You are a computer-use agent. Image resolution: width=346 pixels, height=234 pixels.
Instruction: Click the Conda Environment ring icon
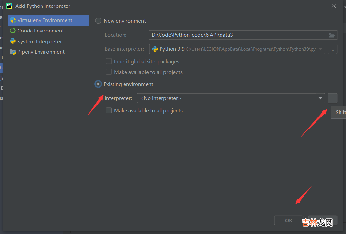(x=13, y=31)
